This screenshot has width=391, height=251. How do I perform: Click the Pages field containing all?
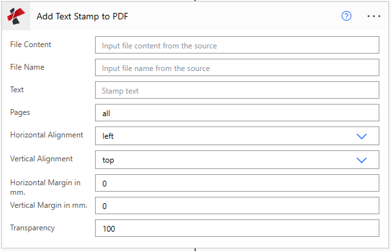pyautogui.click(x=237, y=113)
